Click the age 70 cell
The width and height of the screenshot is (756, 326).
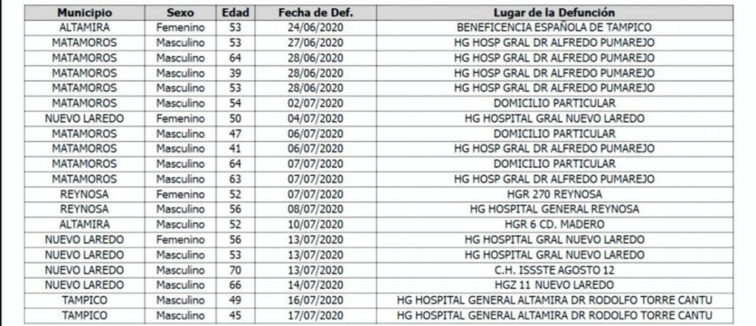236,270
